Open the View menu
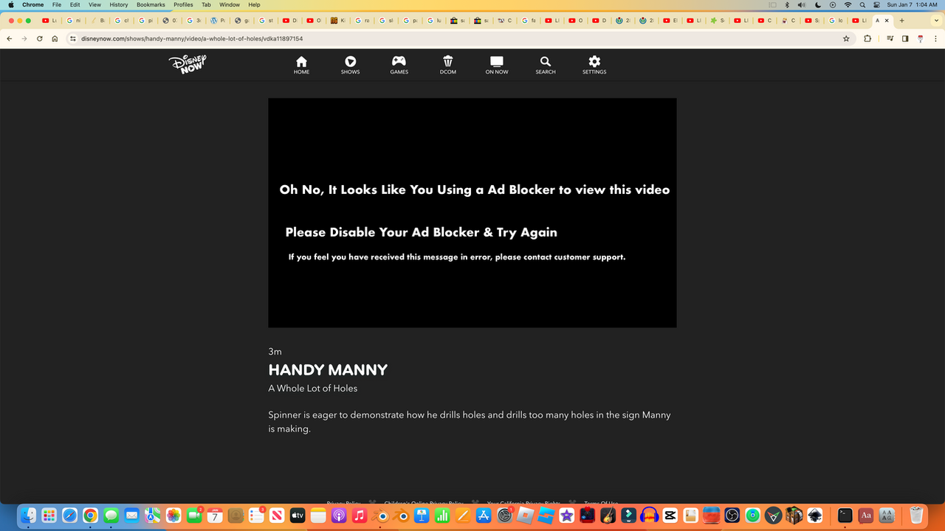 pyautogui.click(x=95, y=4)
